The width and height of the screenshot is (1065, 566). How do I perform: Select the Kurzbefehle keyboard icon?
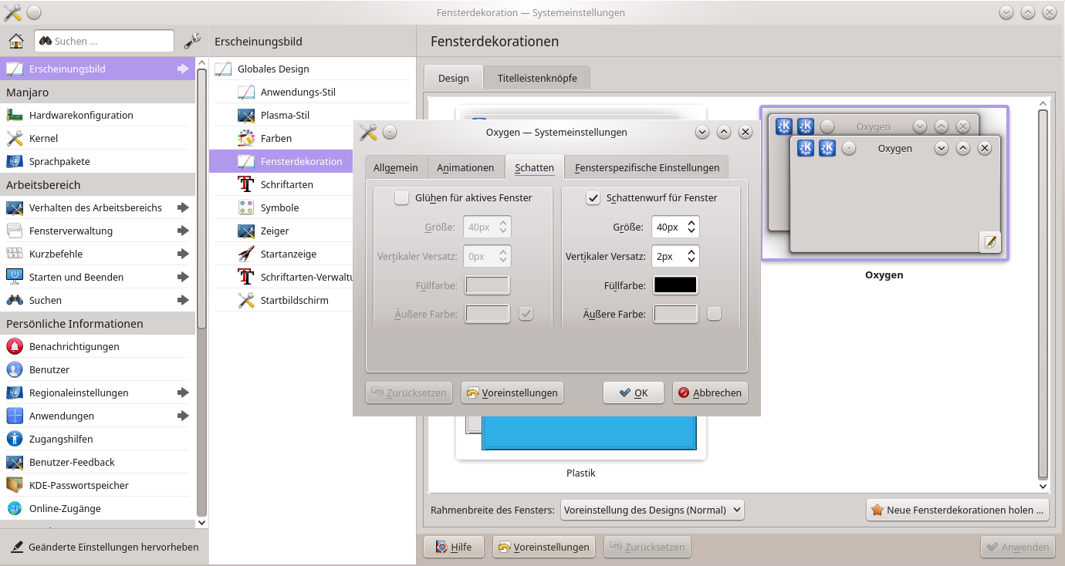(x=15, y=254)
